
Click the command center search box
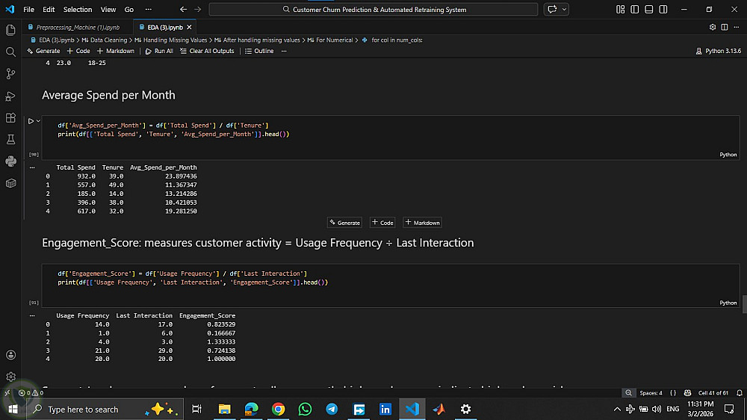373,10
